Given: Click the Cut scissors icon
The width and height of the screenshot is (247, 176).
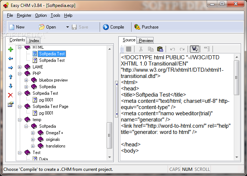Looking at the screenshot, I should click(141, 49).
